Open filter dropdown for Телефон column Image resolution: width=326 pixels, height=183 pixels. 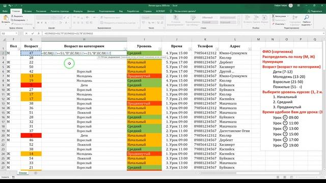click(x=217, y=49)
